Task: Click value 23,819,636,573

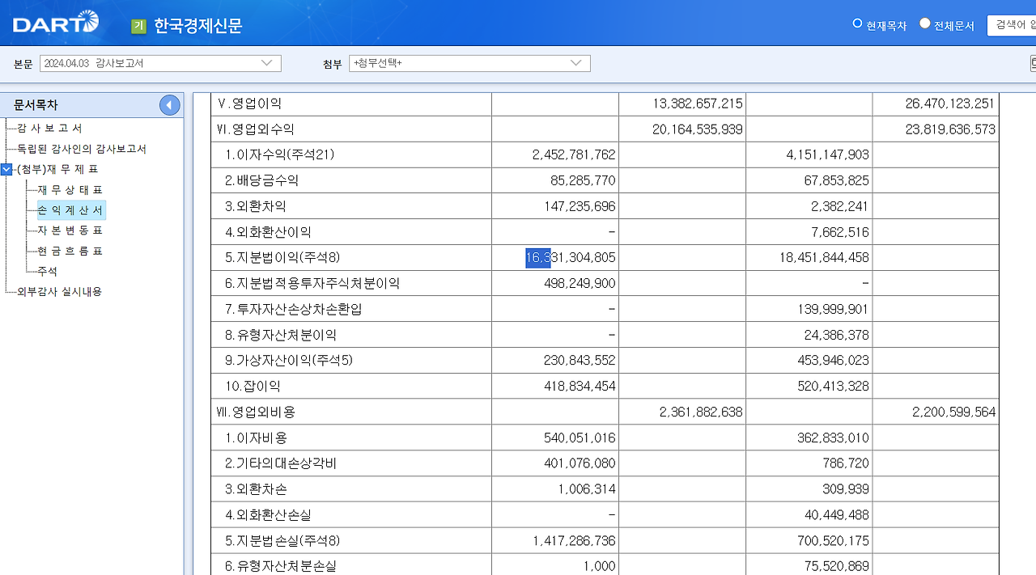Action: pyautogui.click(x=951, y=129)
